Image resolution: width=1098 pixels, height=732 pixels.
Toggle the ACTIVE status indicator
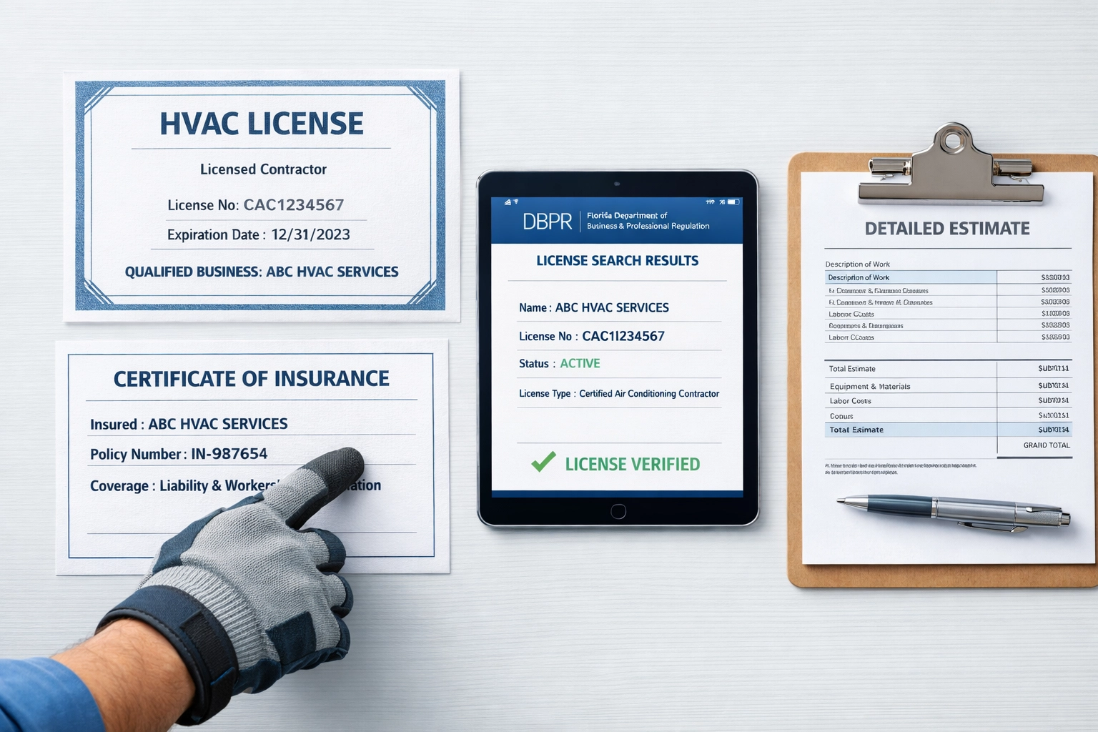[x=580, y=363]
